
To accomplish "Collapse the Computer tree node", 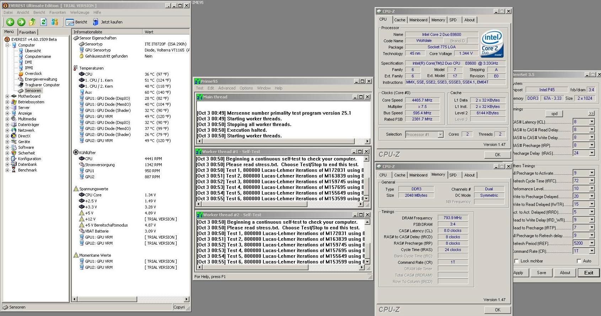I will click(7, 45).
